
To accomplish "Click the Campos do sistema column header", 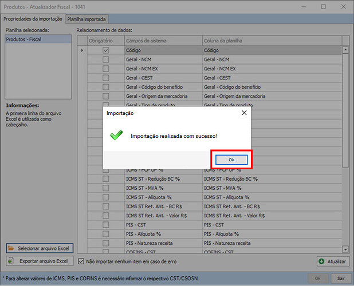I will tap(162, 41).
